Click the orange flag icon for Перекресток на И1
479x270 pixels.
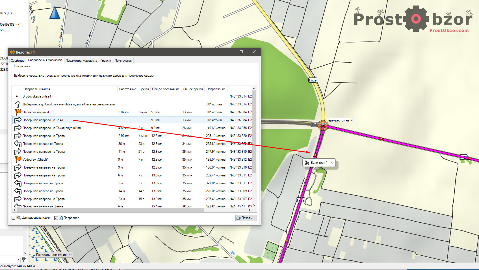18,112
